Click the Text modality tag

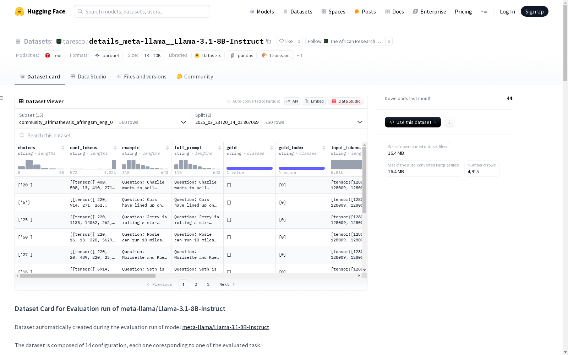(x=54, y=55)
